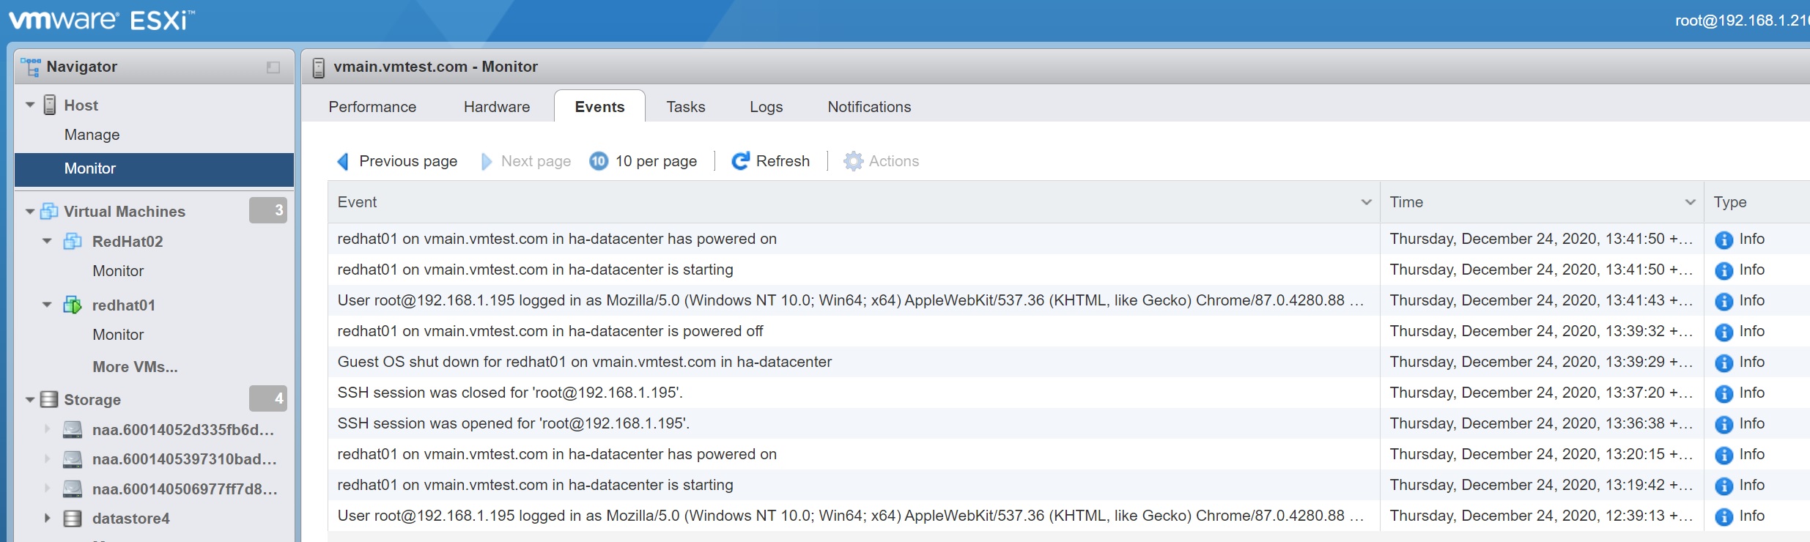Image resolution: width=1810 pixels, height=542 pixels.
Task: Click the 10 per page label
Action: click(656, 161)
